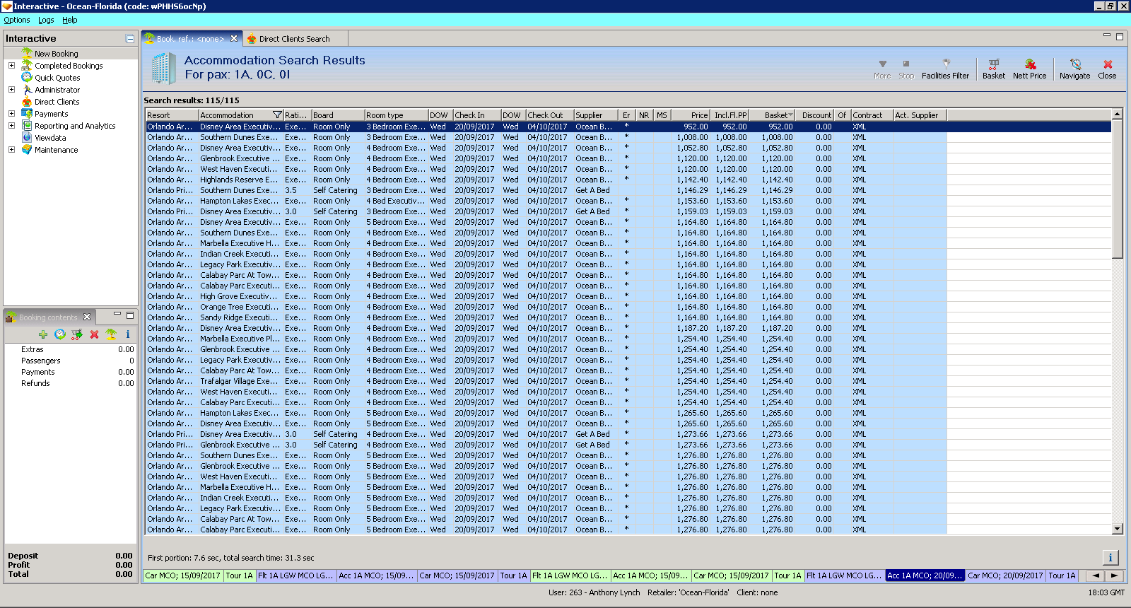Click the Close button in results toolbar
Screen dimensions: 1131x608
(1107, 68)
